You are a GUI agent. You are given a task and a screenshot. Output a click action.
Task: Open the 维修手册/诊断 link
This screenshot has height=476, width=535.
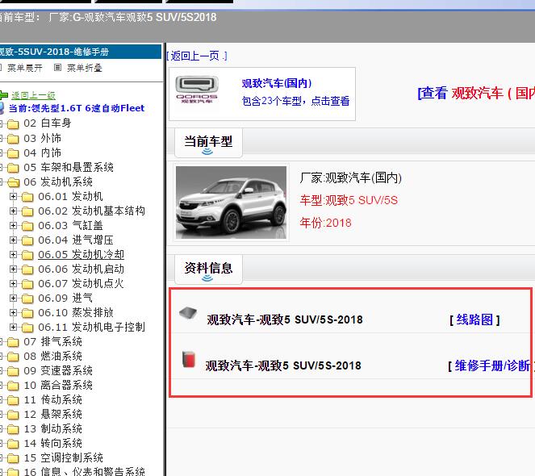click(x=491, y=365)
